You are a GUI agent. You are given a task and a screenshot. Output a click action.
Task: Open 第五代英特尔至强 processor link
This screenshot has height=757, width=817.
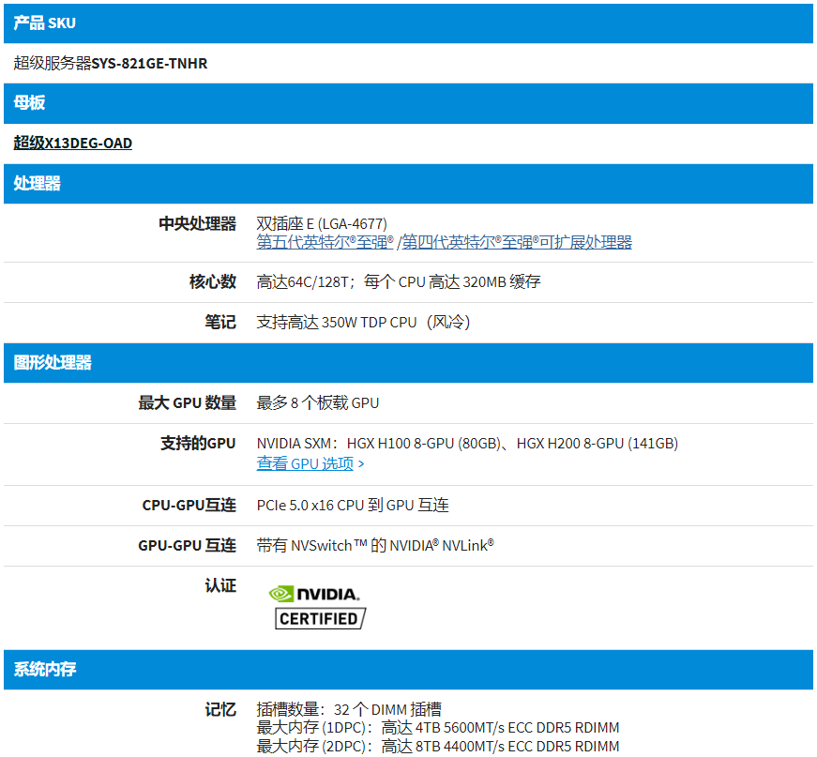pyautogui.click(x=325, y=242)
